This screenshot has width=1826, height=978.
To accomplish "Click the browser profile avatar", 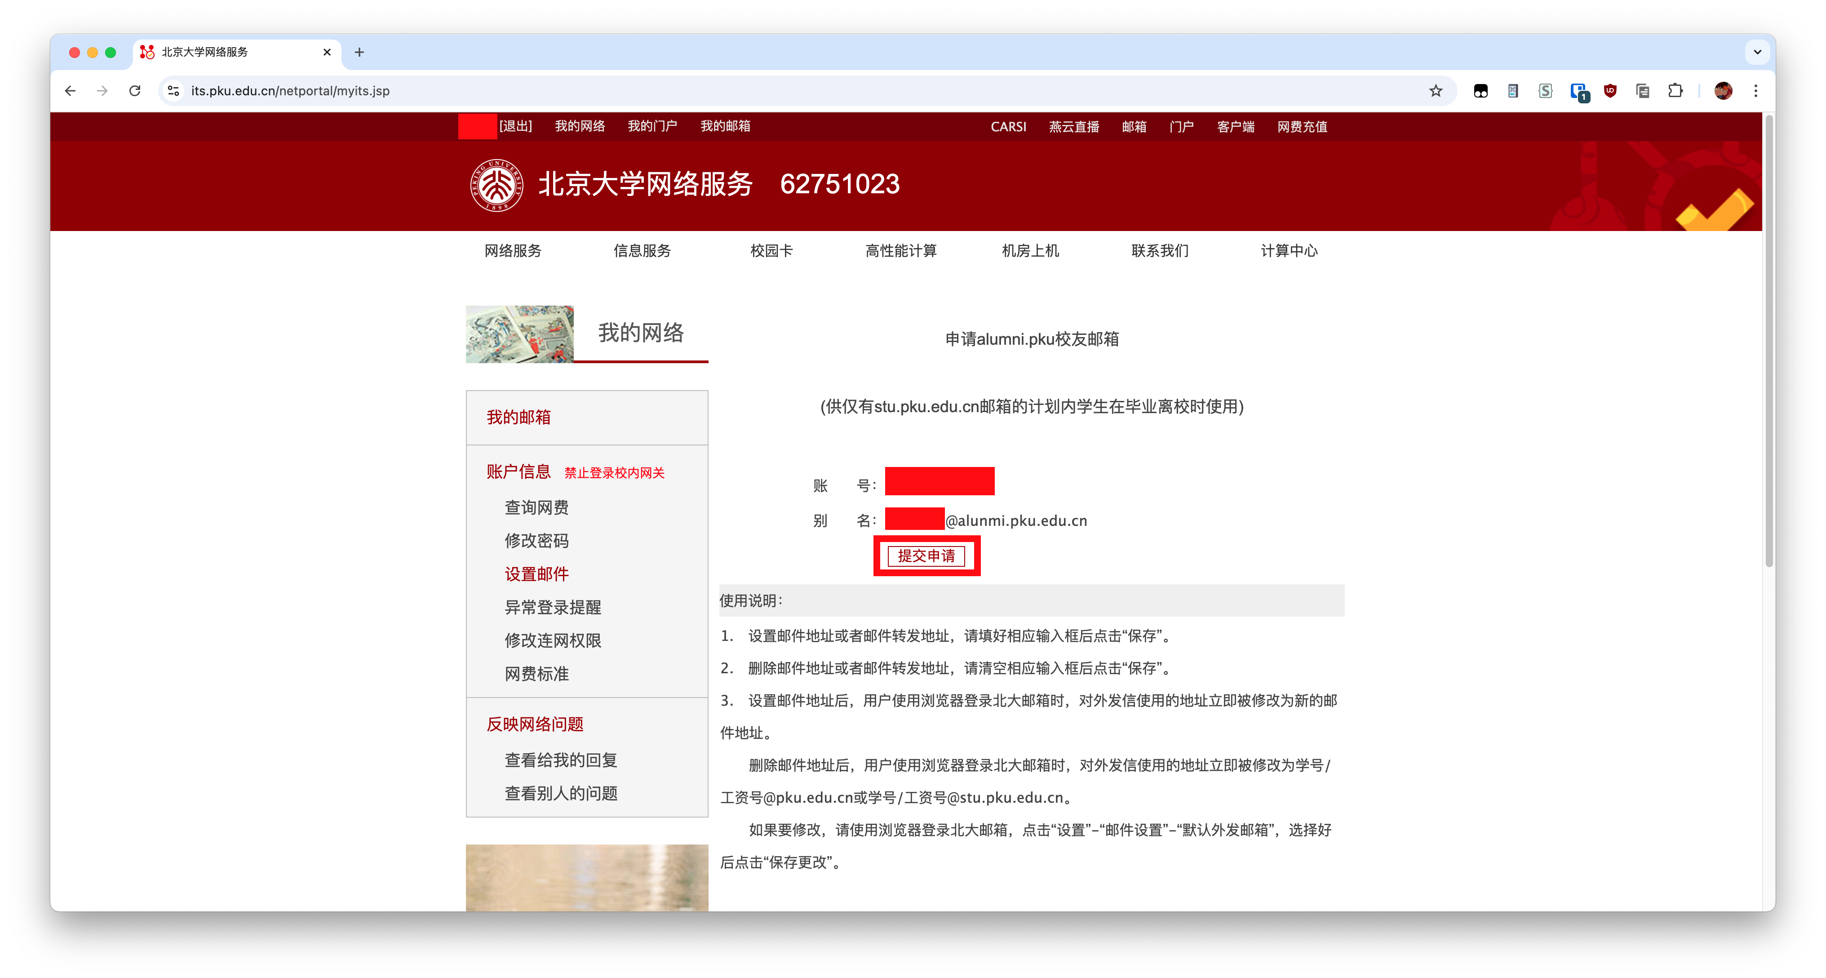I will [1724, 91].
